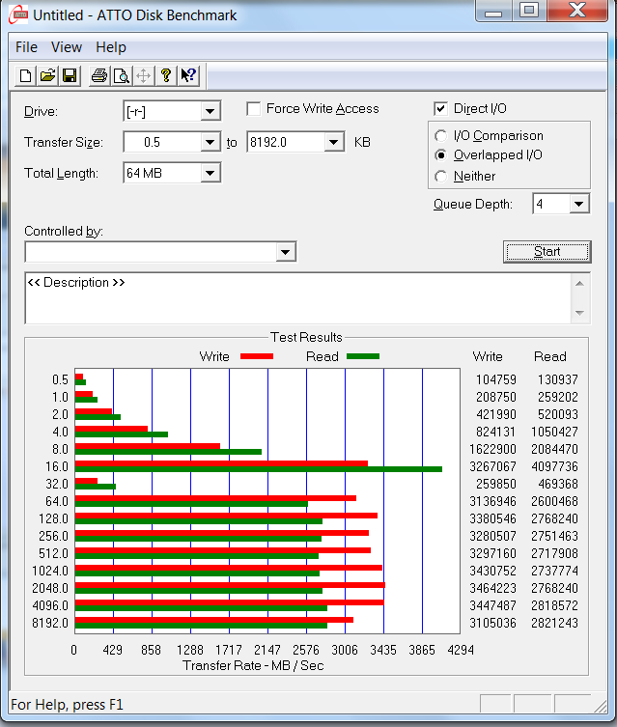Click the New document toolbar icon
Viewport: 617px width, 727px height.
(x=26, y=75)
